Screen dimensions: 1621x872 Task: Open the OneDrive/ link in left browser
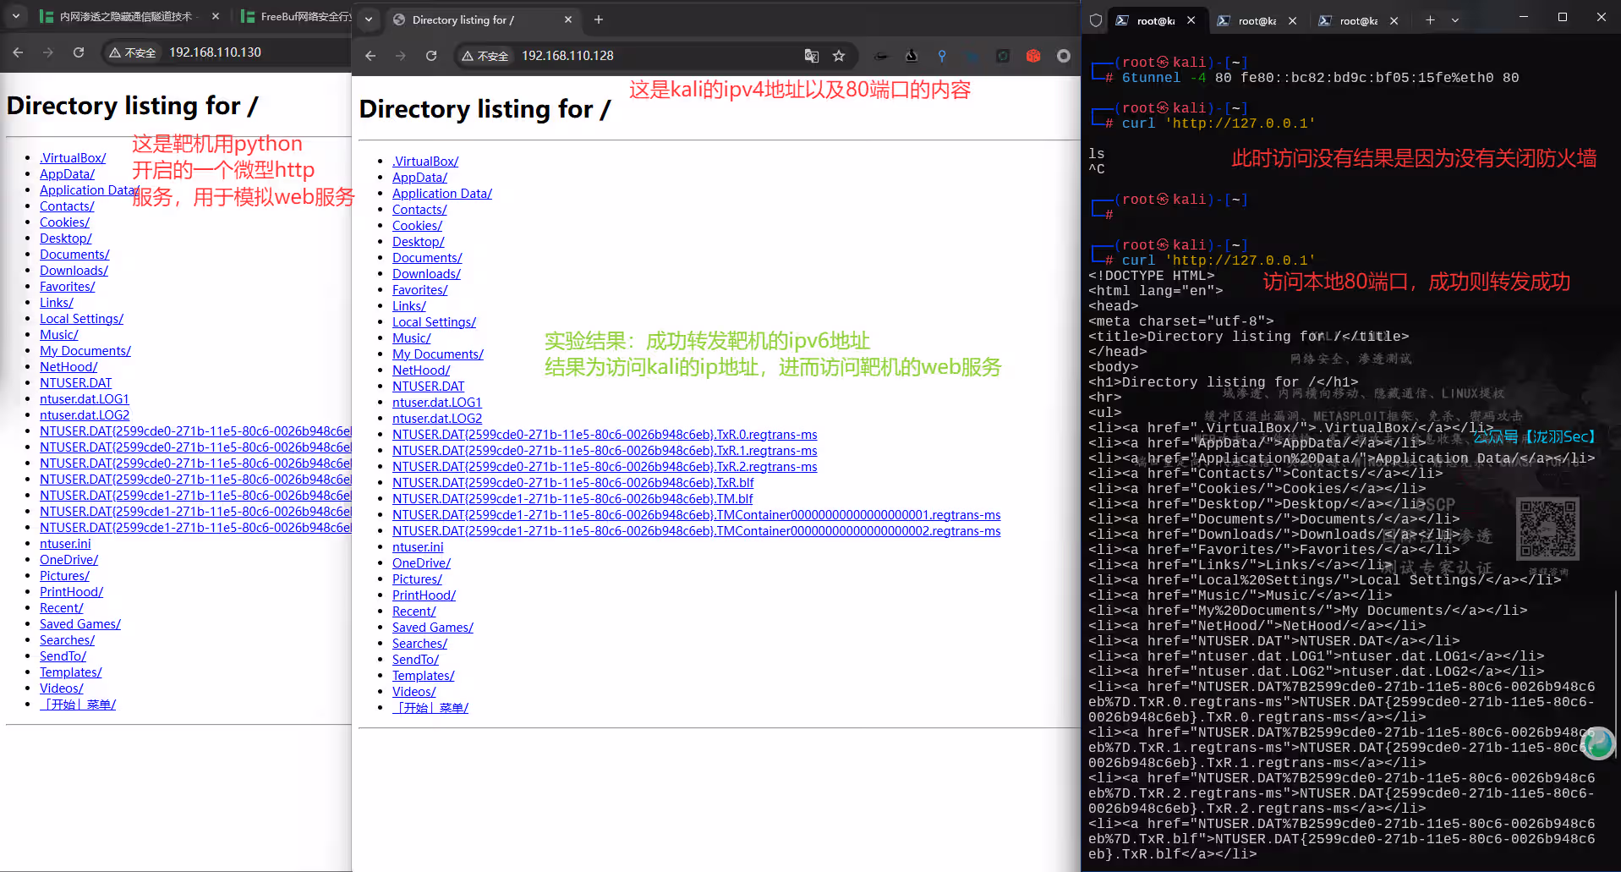click(x=68, y=560)
